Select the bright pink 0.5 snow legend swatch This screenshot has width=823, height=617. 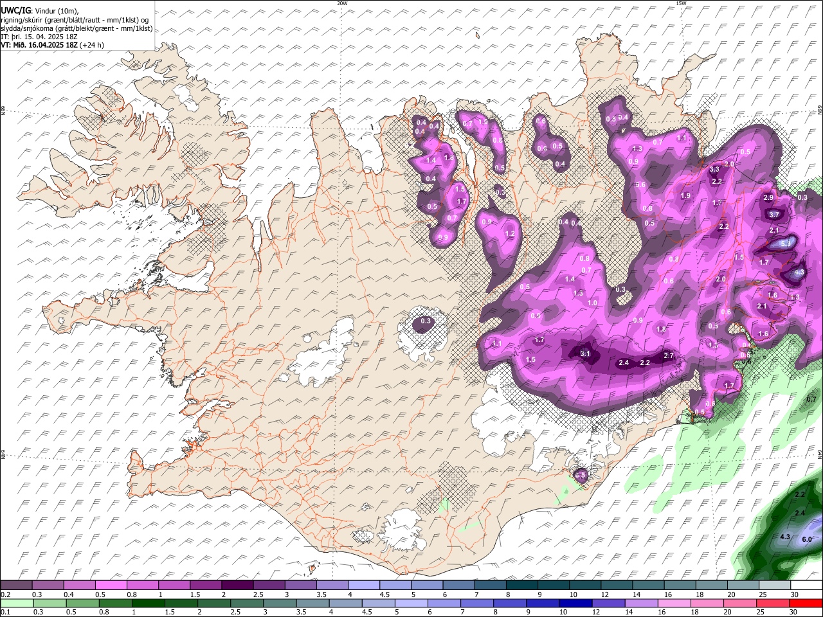111,586
